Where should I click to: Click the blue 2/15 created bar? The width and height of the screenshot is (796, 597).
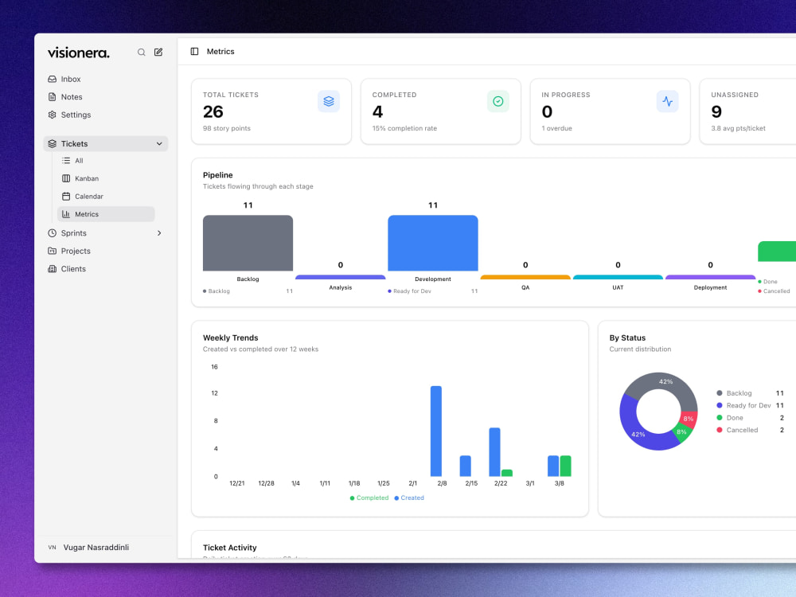click(466, 466)
